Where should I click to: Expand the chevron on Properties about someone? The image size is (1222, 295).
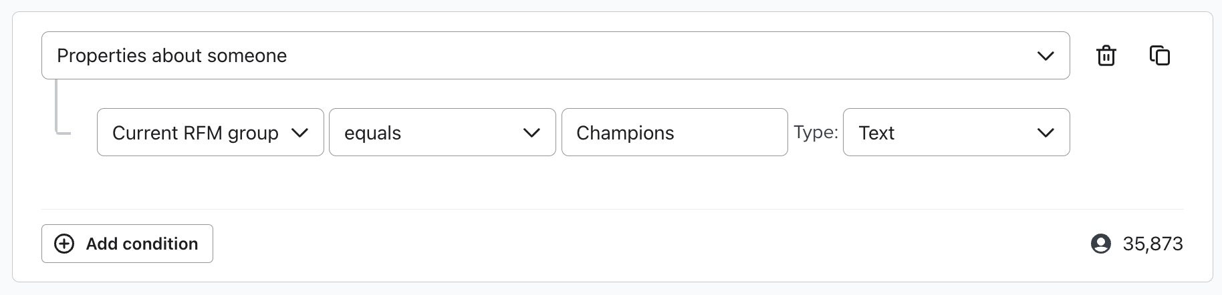pos(1046,55)
